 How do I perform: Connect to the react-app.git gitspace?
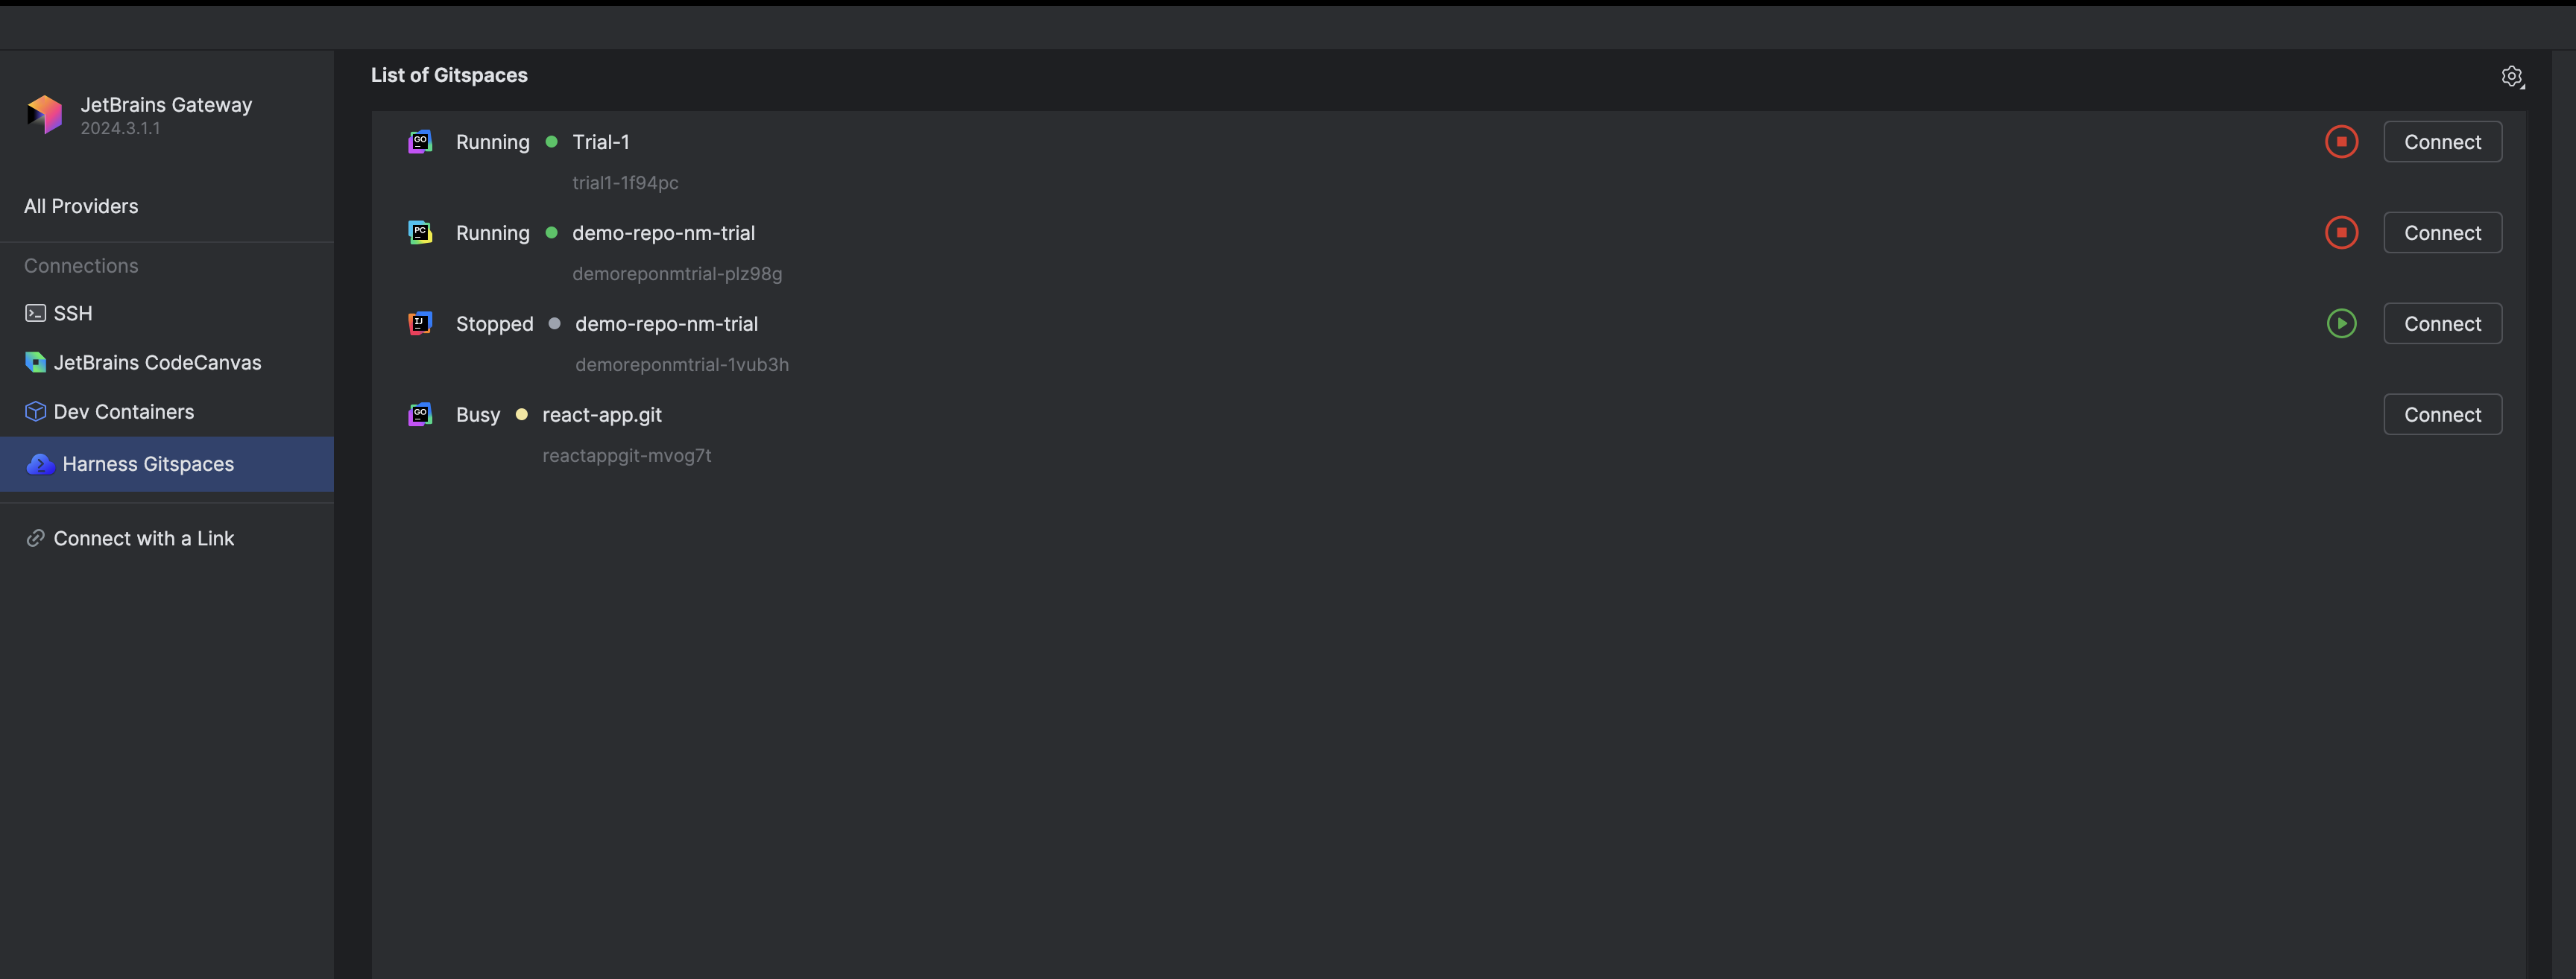click(2442, 415)
